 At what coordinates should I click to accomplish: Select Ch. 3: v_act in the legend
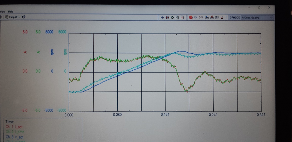(x=15, y=137)
